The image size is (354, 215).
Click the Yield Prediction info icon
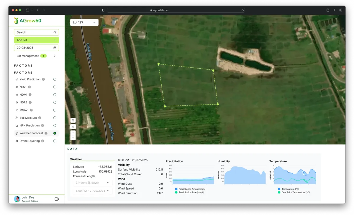[x=43, y=79]
